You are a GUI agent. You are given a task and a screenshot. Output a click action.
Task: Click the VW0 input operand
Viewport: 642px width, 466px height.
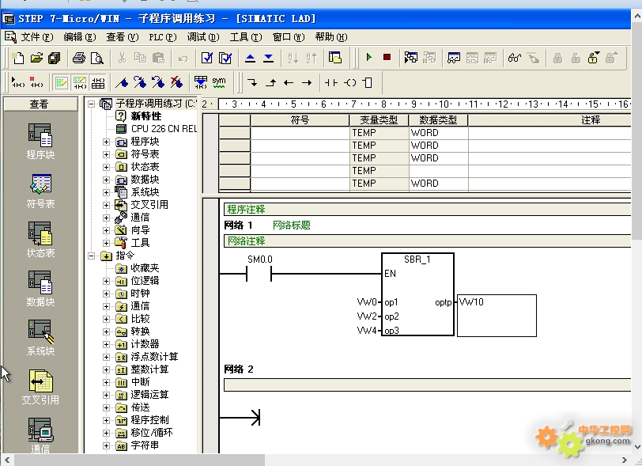(366, 302)
